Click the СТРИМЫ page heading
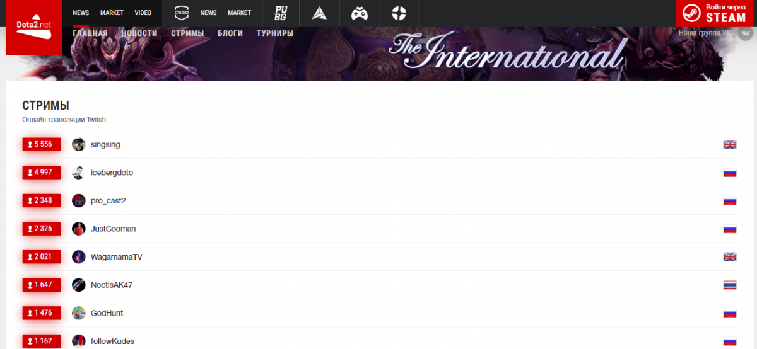Image resolution: width=757 pixels, height=349 pixels. click(x=45, y=106)
